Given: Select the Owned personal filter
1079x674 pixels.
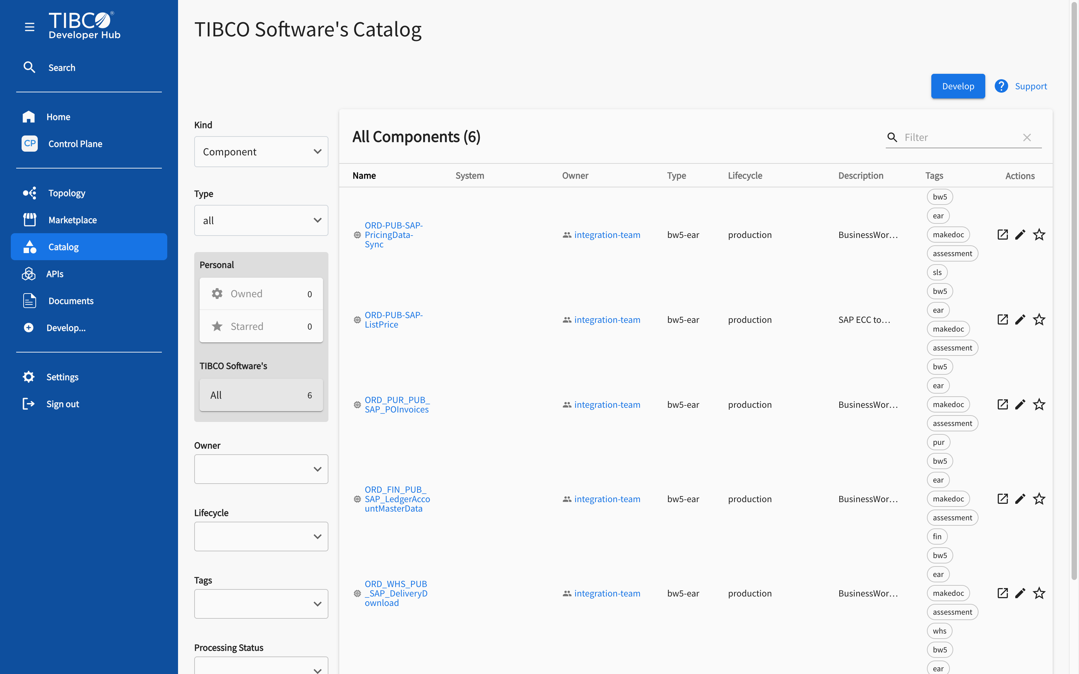Looking at the screenshot, I should click(261, 294).
